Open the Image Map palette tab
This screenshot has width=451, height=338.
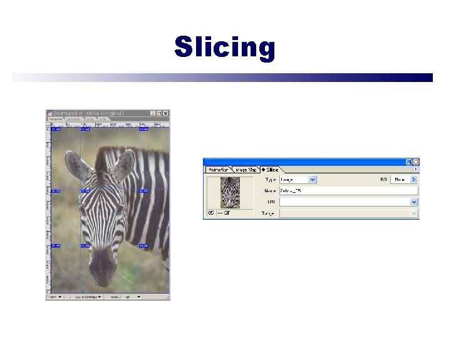point(246,170)
